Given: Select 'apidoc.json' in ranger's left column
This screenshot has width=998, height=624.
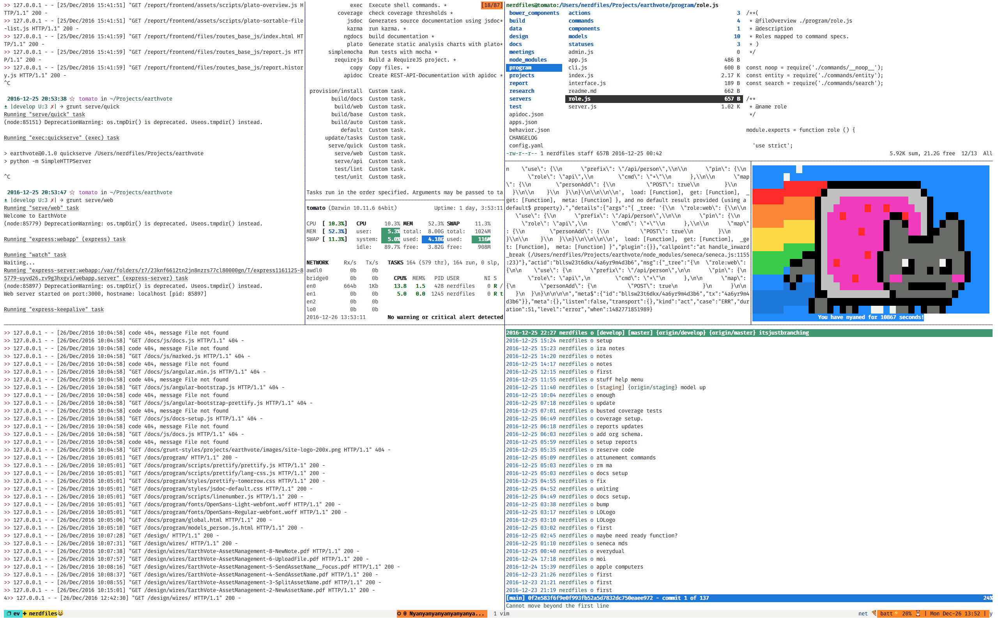Looking at the screenshot, I should (526, 114).
